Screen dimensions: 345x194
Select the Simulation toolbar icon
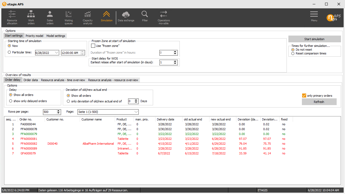(106, 17)
